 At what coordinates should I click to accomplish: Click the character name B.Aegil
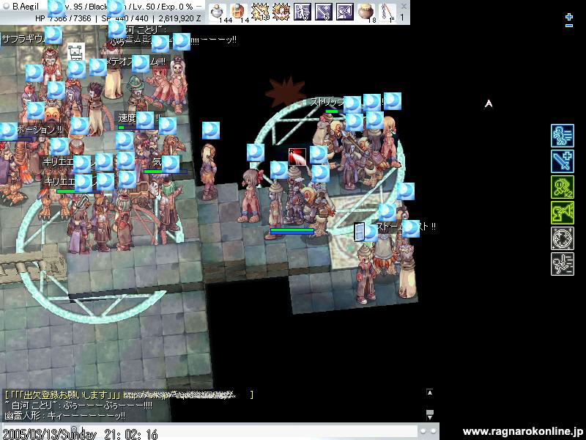[26, 7]
